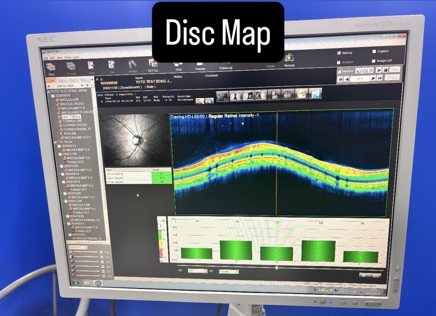This screenshot has height=316, width=436.
Task: Open the Help menu
Action: pos(76,57)
